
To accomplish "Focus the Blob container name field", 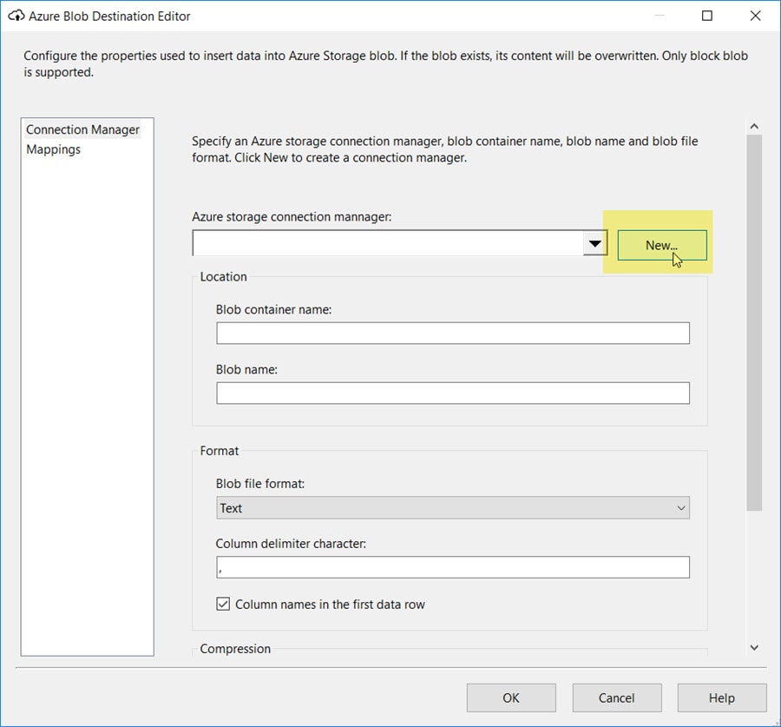I will 452,333.
